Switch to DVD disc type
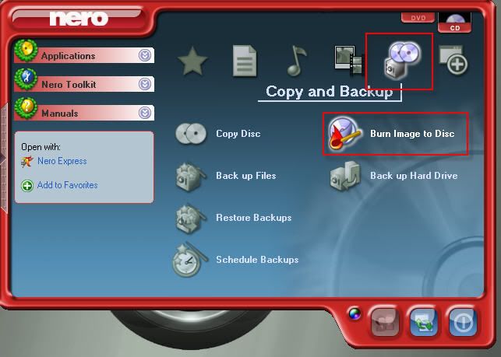This screenshot has height=357, width=501. [x=418, y=18]
